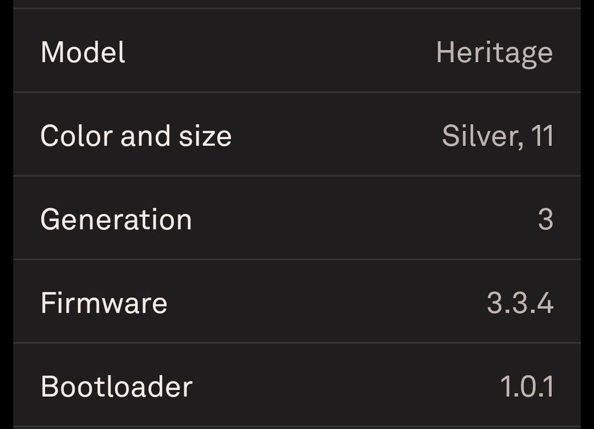Tap the Model label
Viewport: 594px width, 429px height.
click(x=83, y=52)
